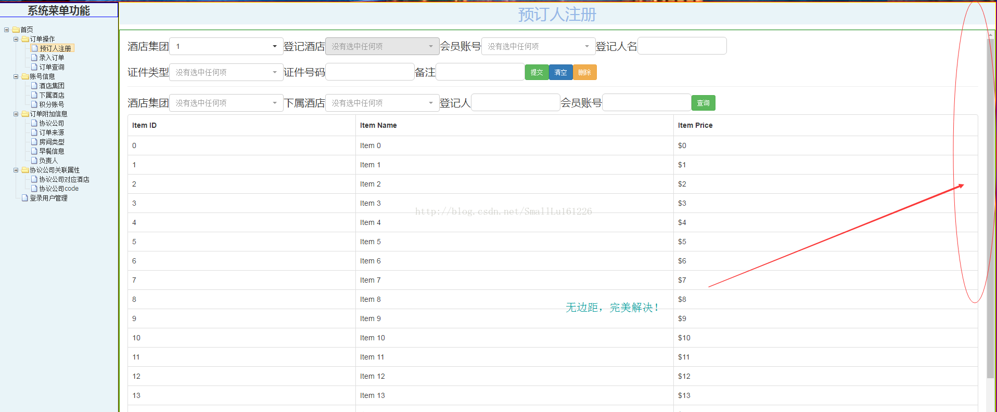Open the 酒店集团 dropdown in search row
This screenshot has width=997, height=412.
pyautogui.click(x=226, y=103)
